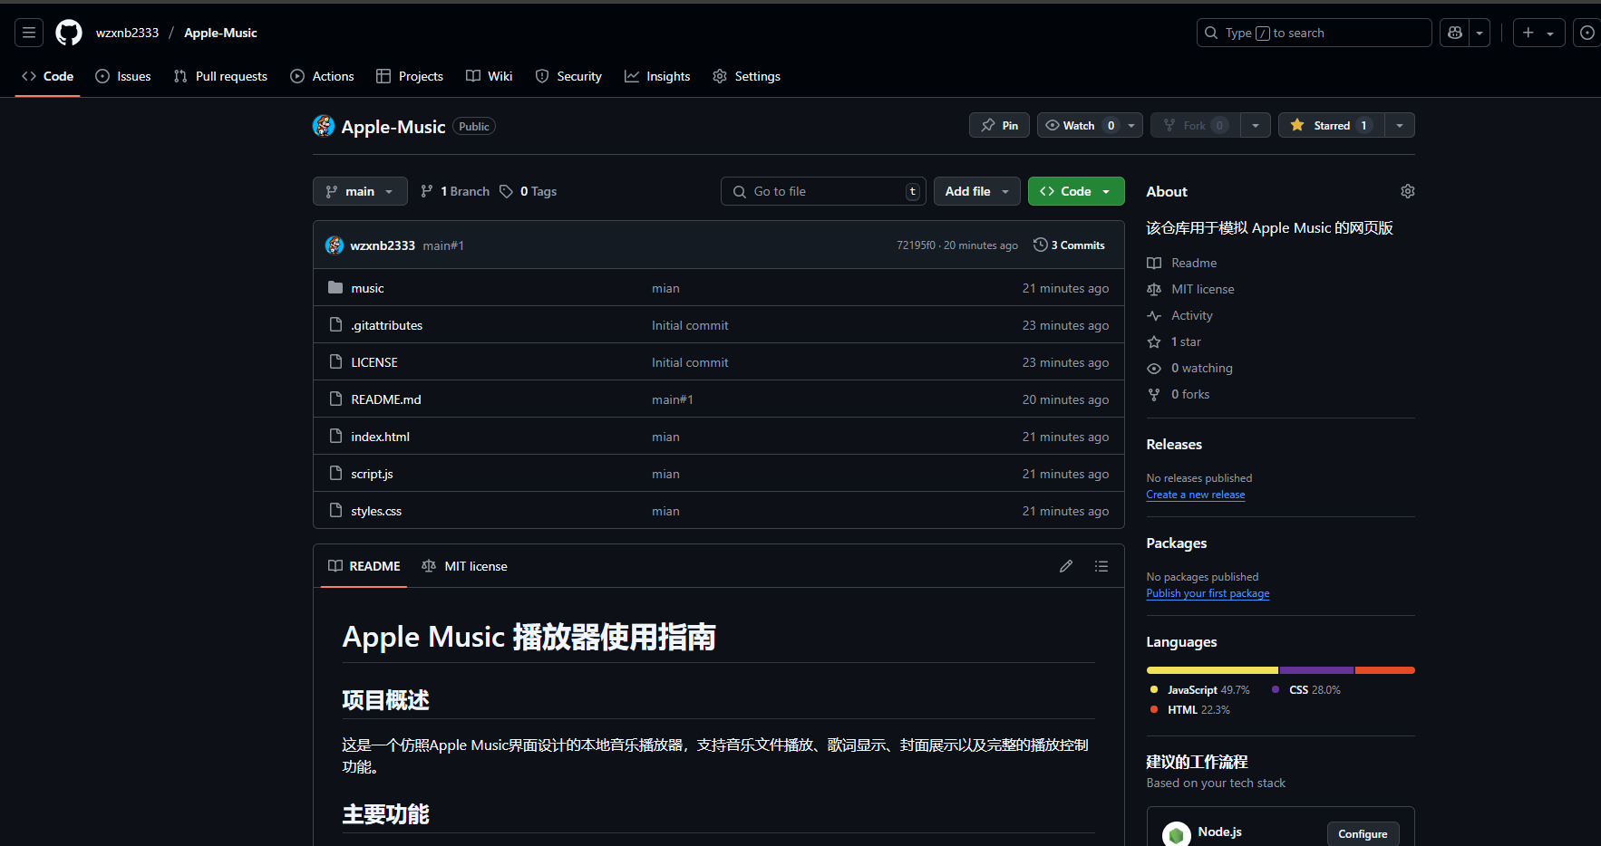The image size is (1601, 846).
Task: Click the Create a new release link
Action: point(1195,495)
